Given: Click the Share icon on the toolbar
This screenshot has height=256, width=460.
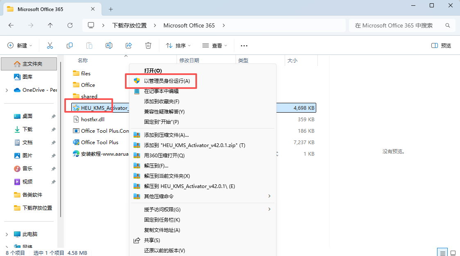Looking at the screenshot, I should click(x=129, y=45).
